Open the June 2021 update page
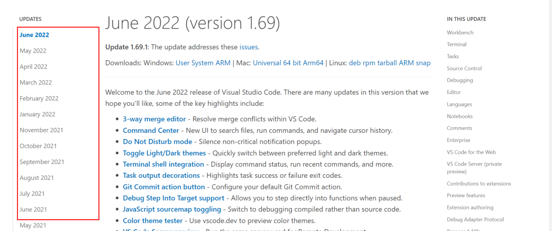552x231 pixels. click(33, 209)
